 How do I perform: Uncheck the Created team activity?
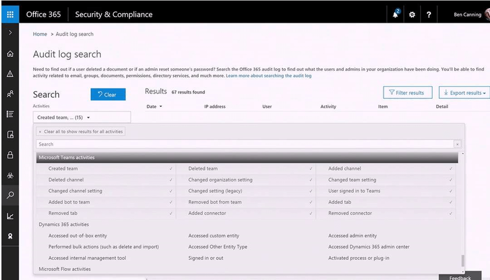click(x=63, y=169)
